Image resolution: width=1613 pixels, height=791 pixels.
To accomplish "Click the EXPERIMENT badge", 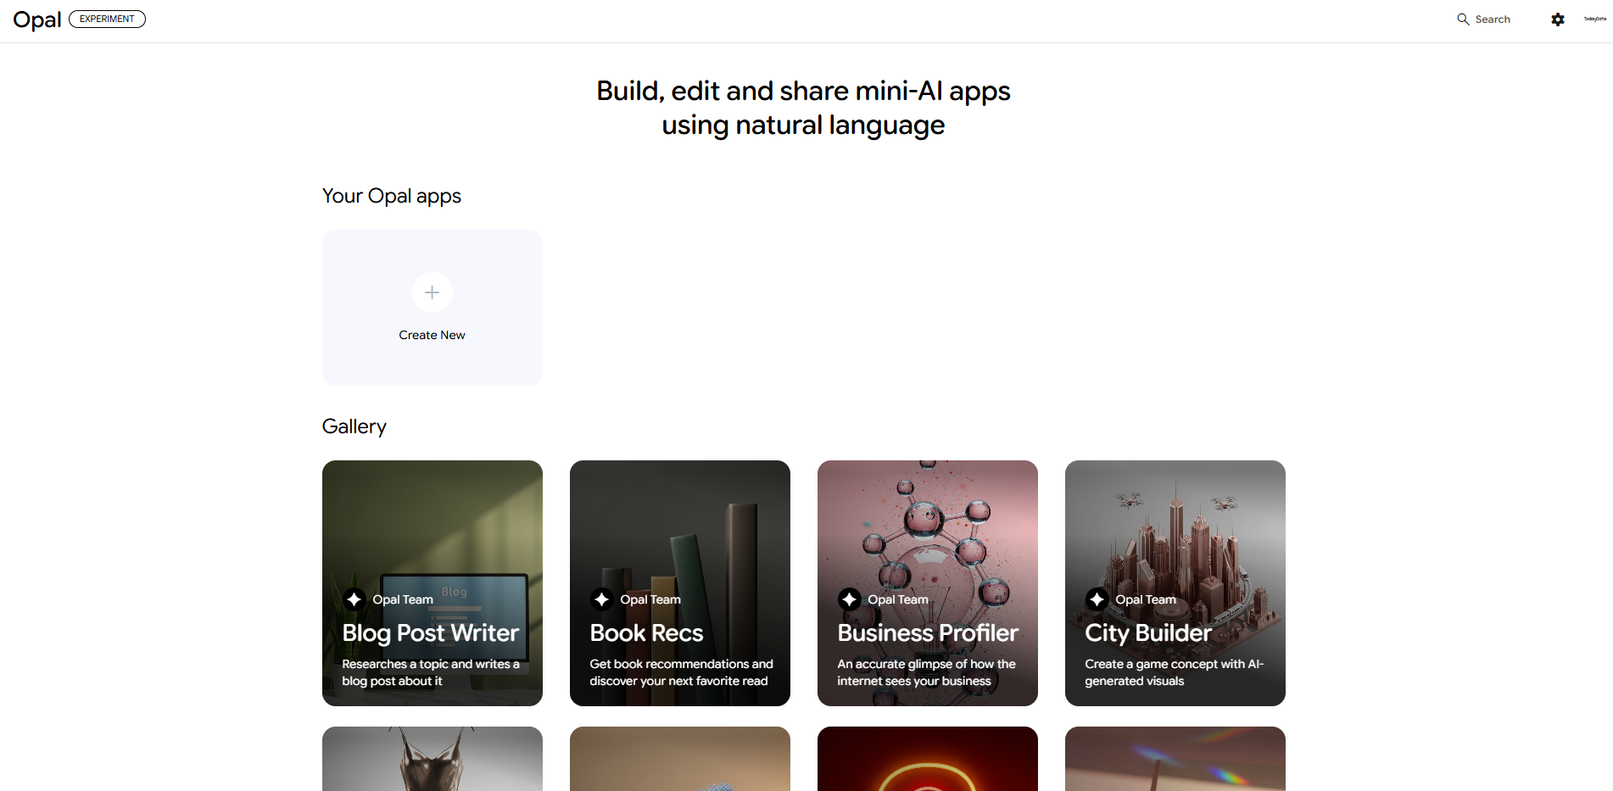I will pos(107,19).
